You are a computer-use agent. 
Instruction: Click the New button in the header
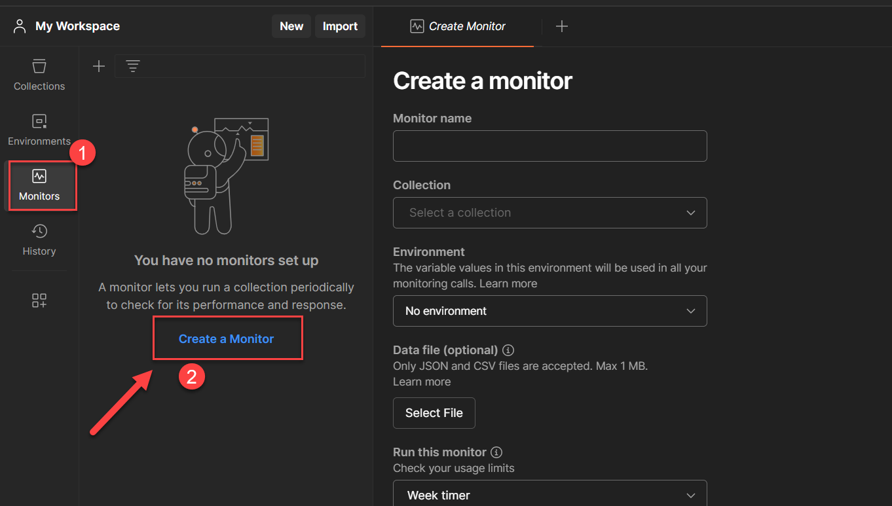coord(291,26)
